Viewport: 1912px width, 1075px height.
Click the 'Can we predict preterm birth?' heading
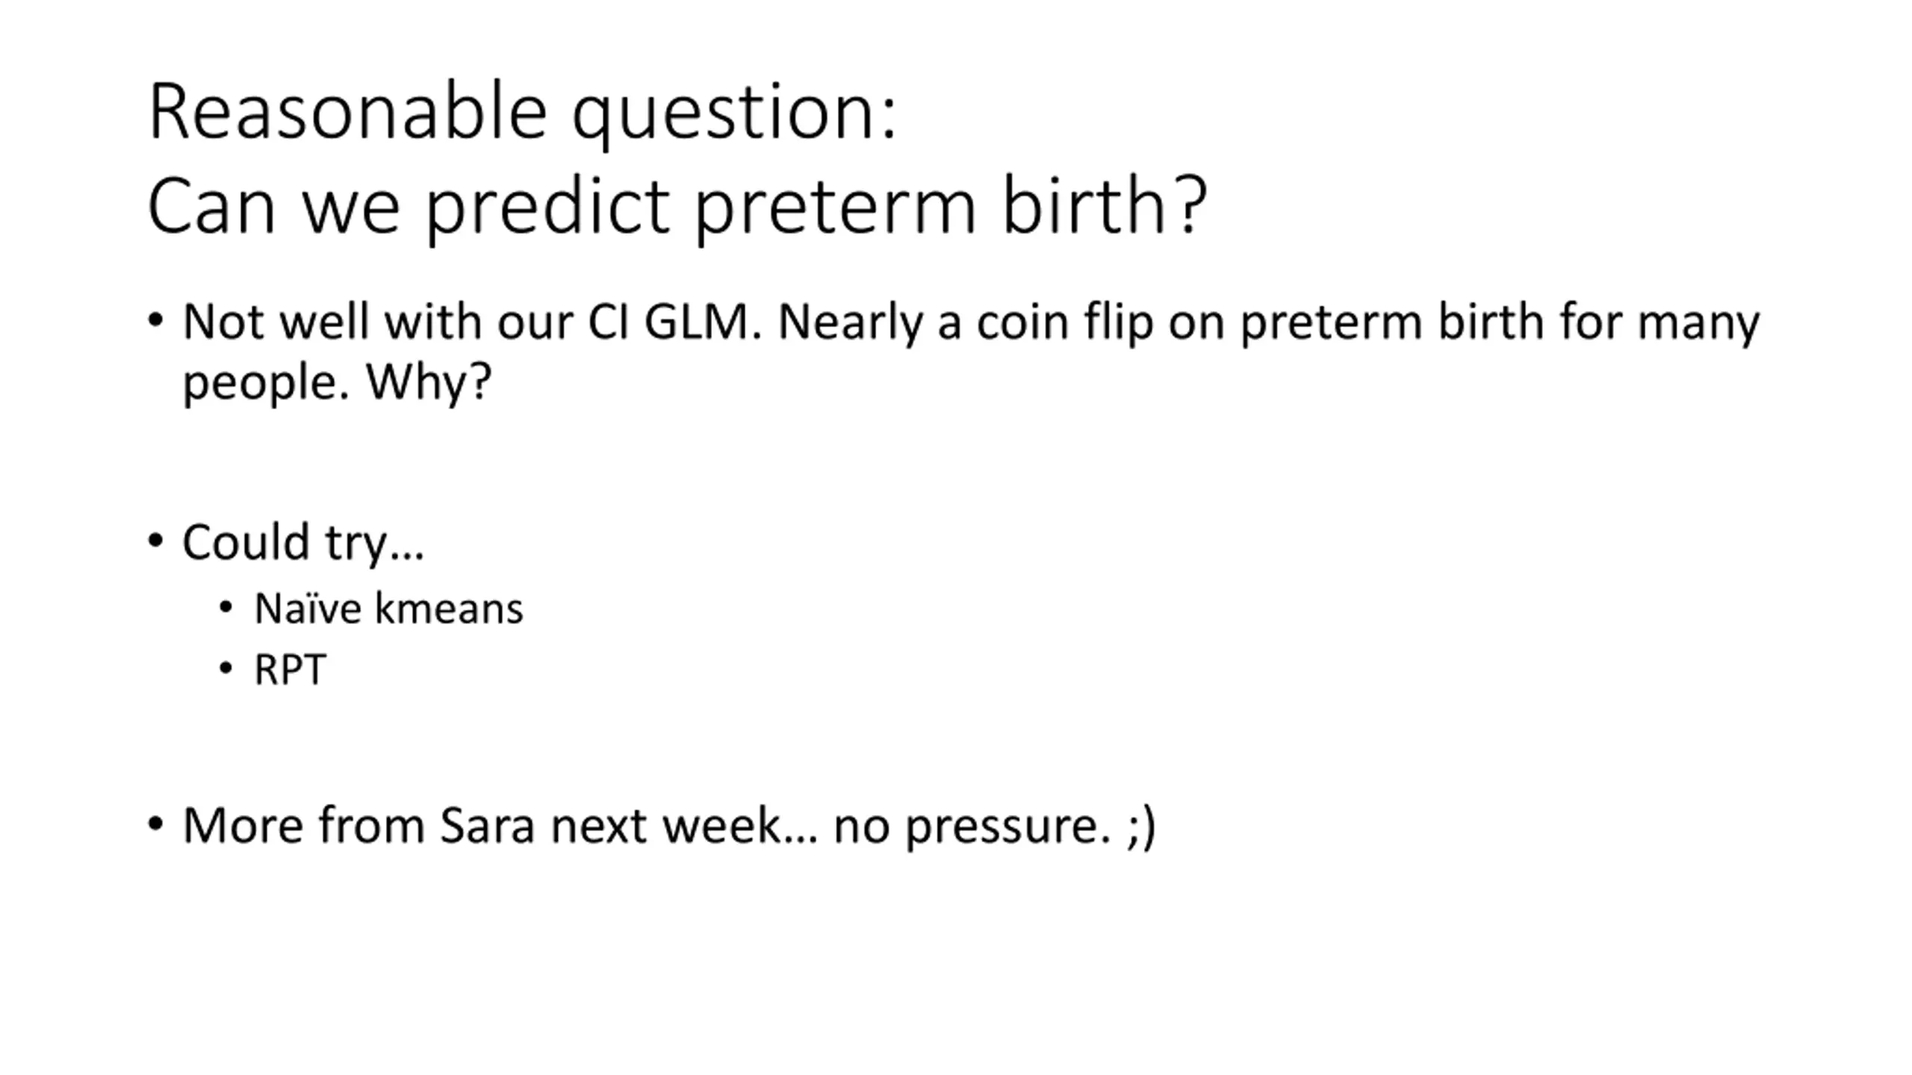677,206
